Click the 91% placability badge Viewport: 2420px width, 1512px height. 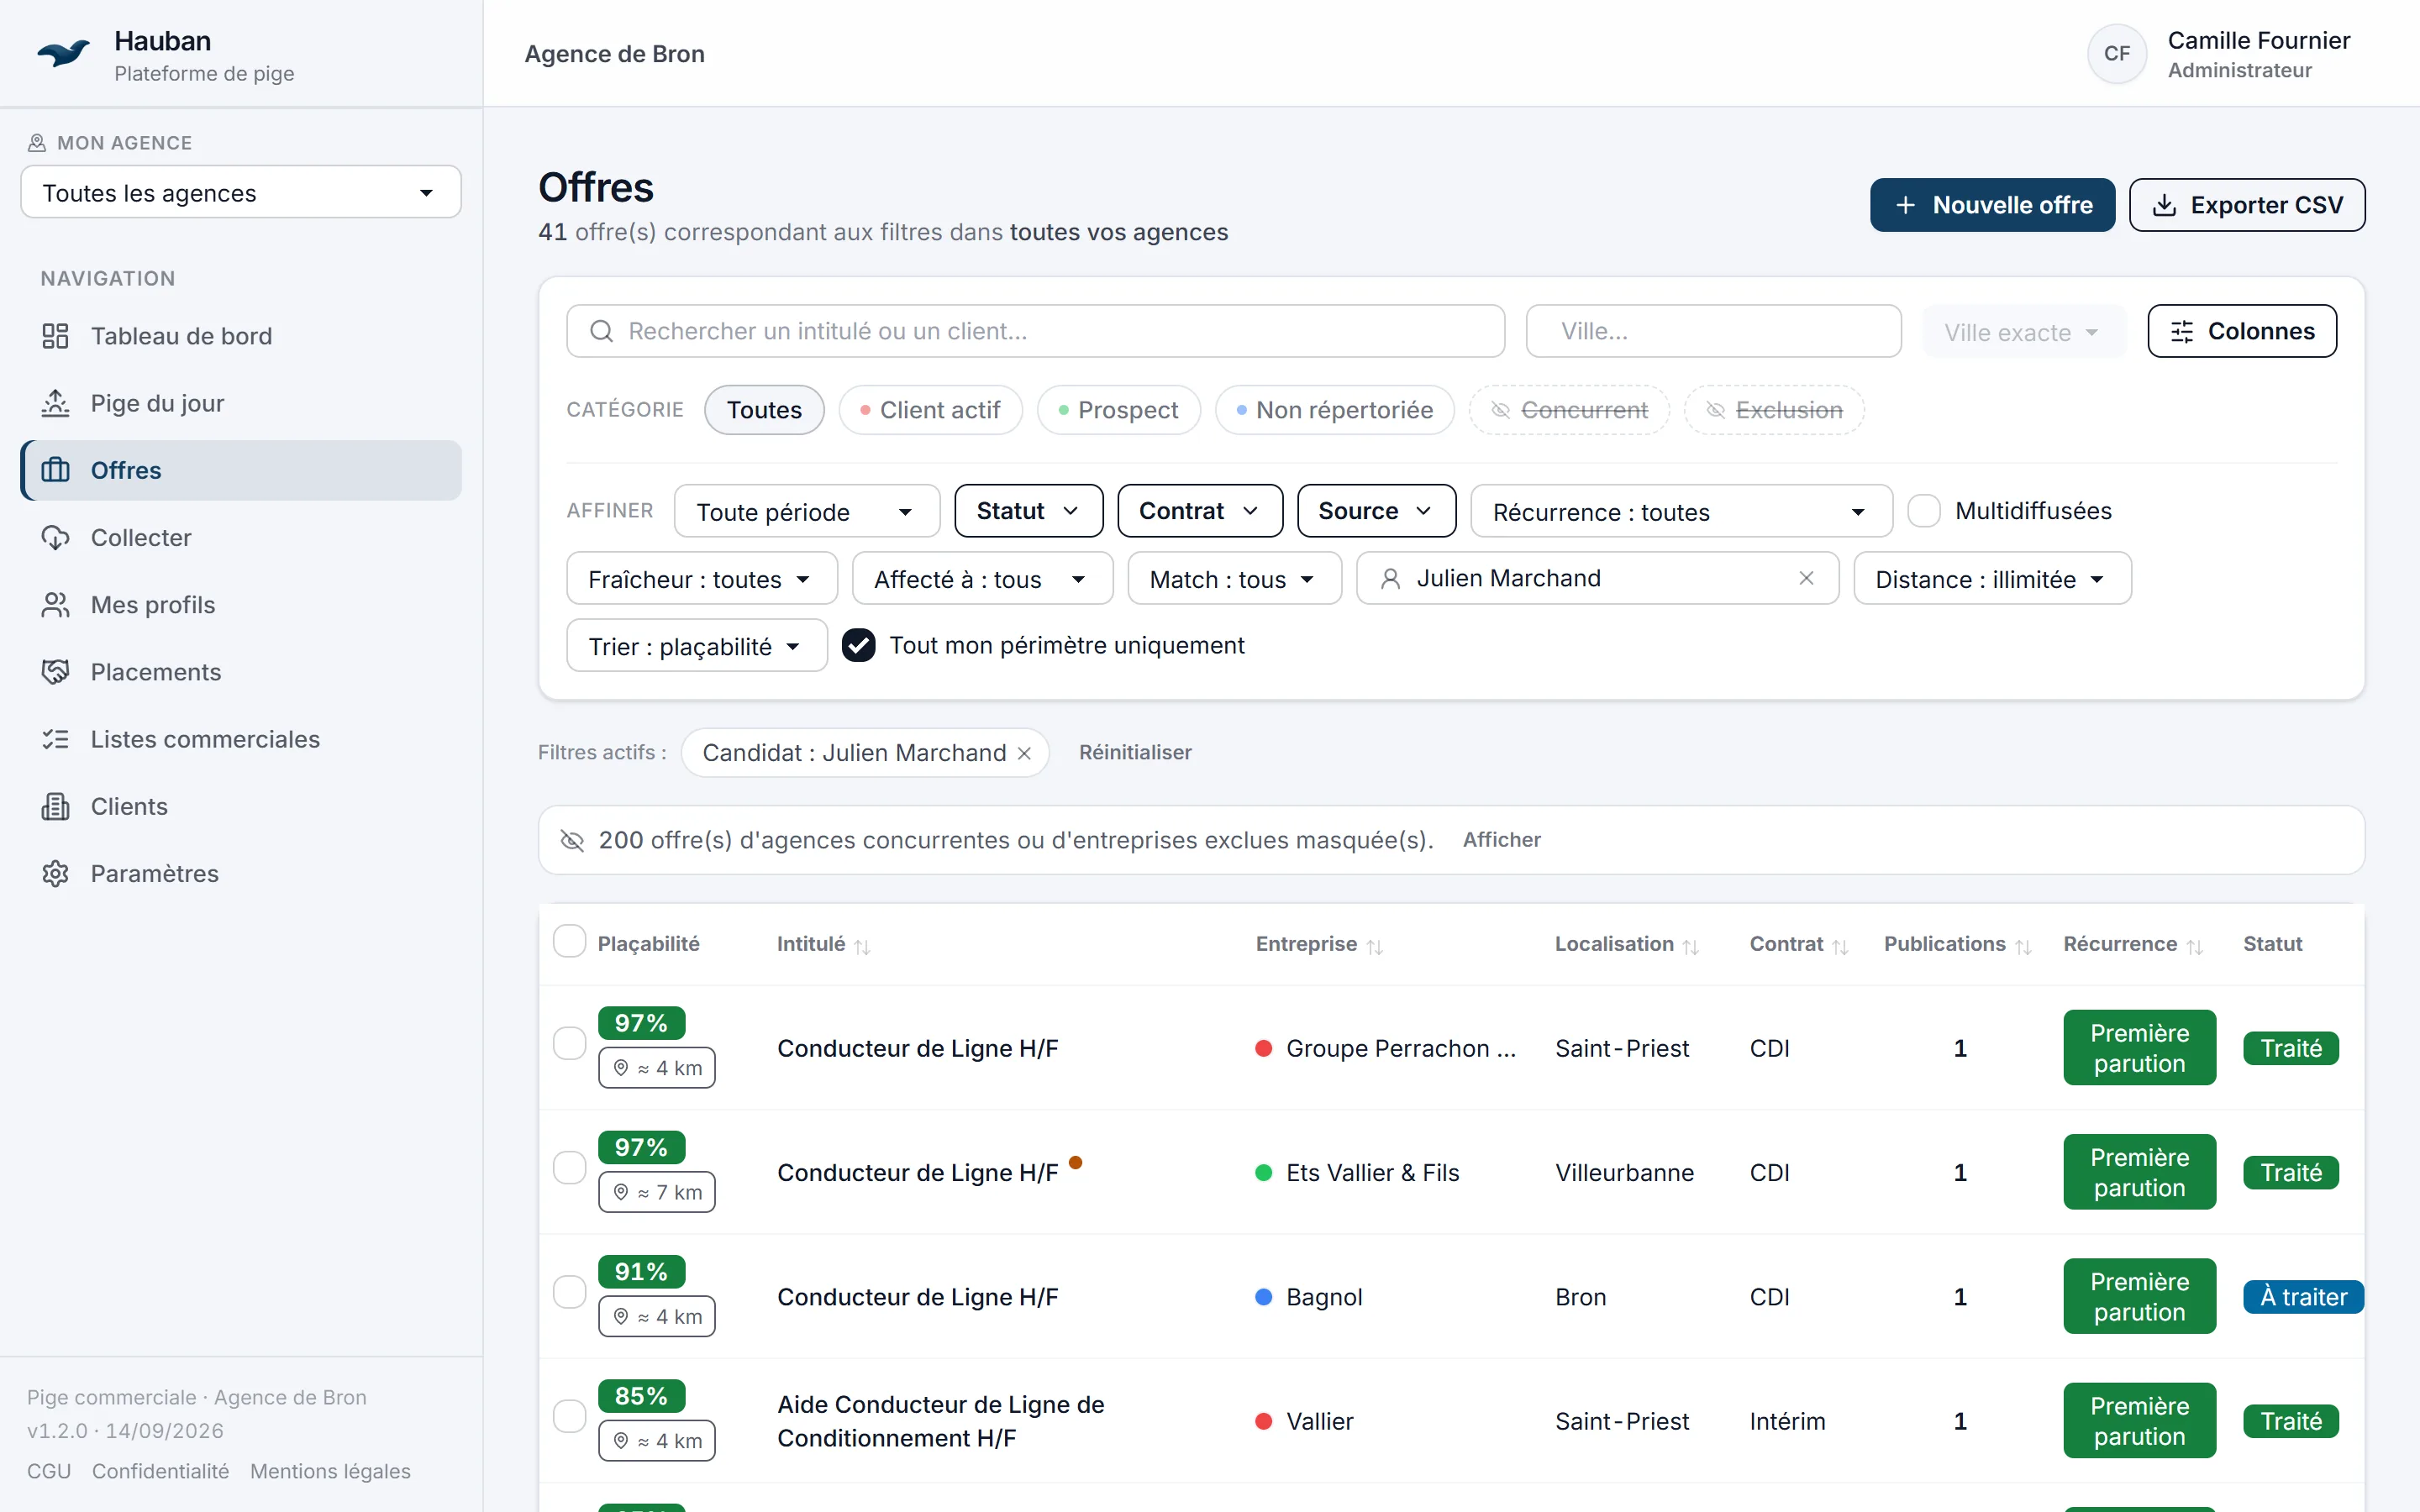pos(641,1272)
